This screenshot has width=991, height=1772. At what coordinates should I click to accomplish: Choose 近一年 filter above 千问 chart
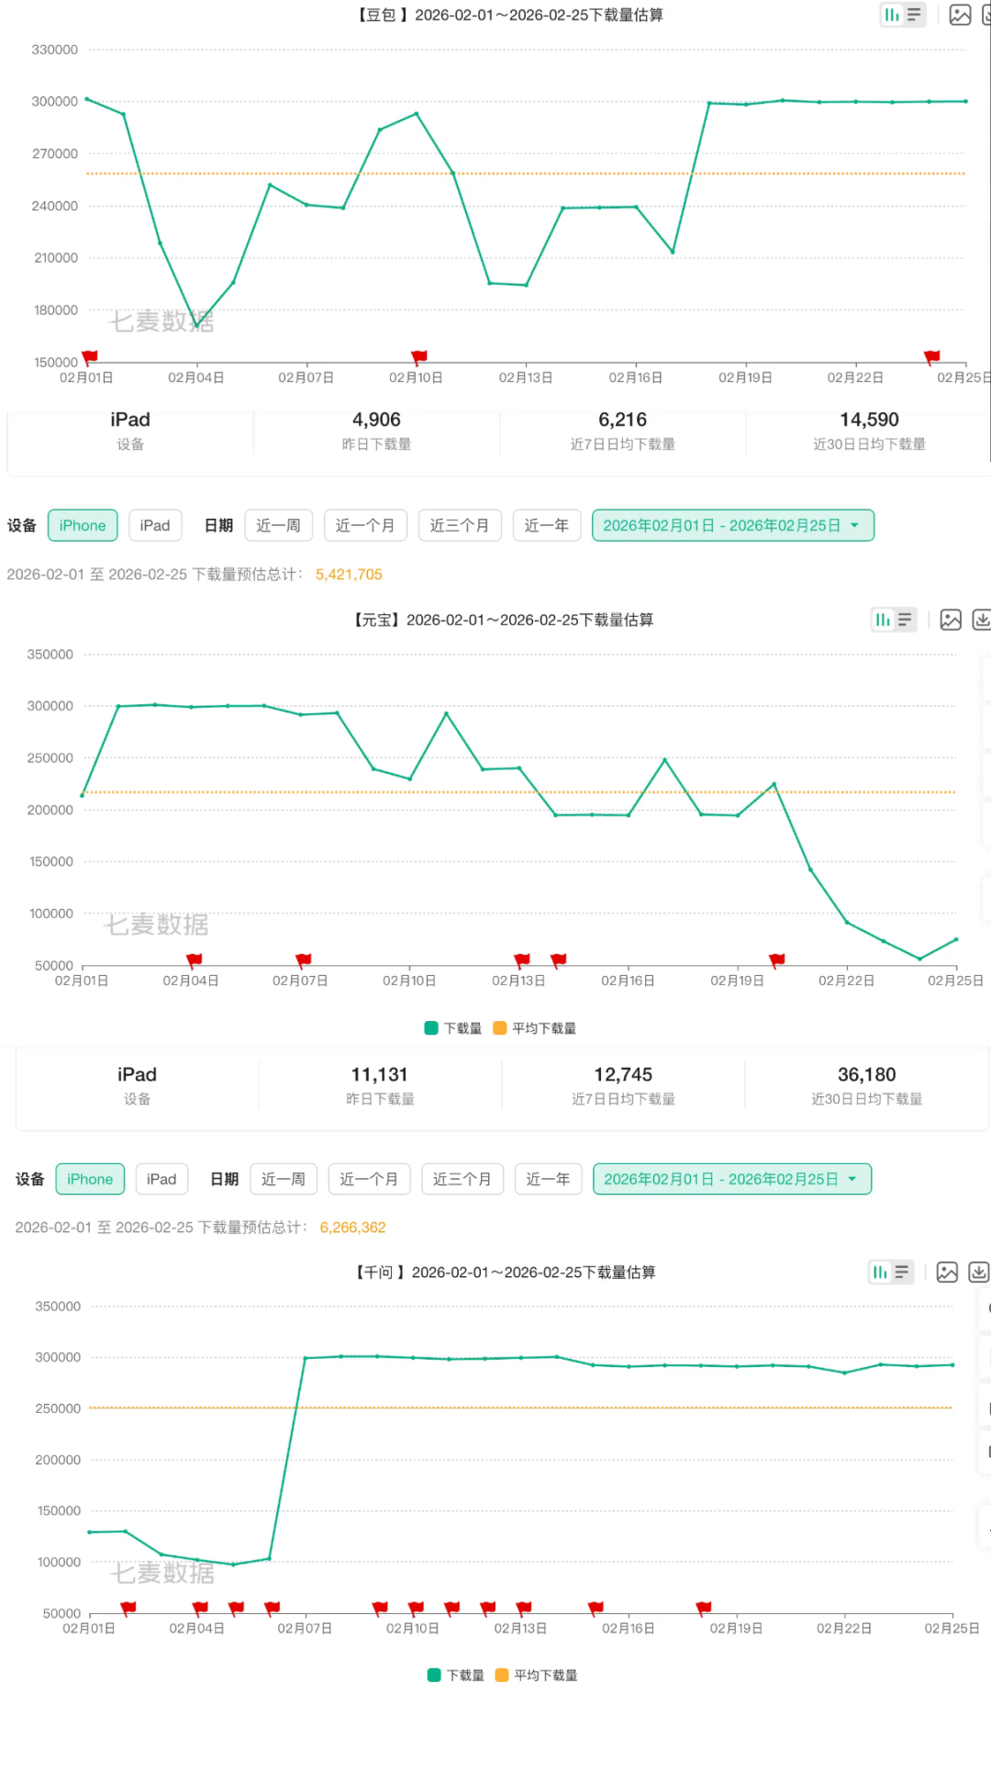point(548,1179)
